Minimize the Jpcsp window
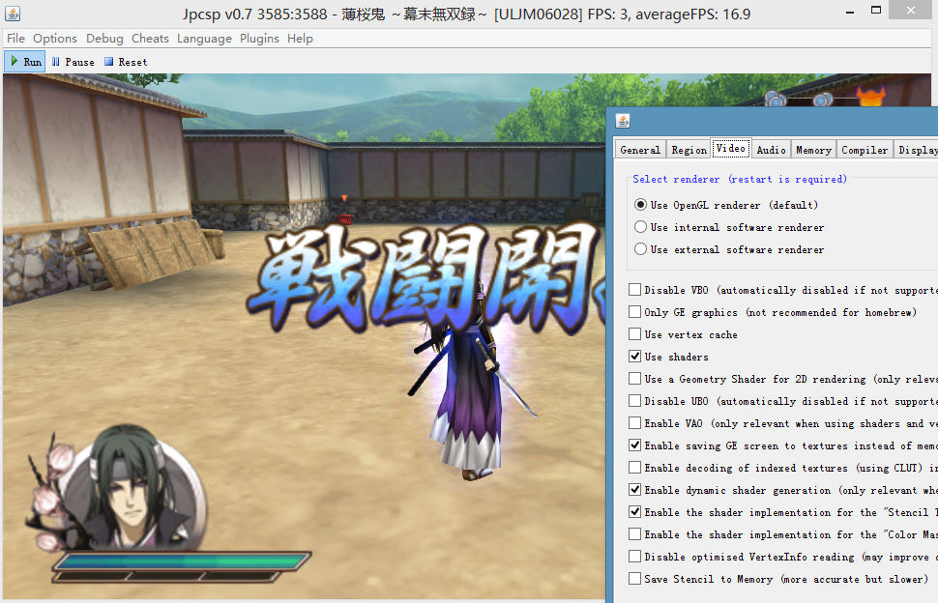The height and width of the screenshot is (603, 938). 849,11
